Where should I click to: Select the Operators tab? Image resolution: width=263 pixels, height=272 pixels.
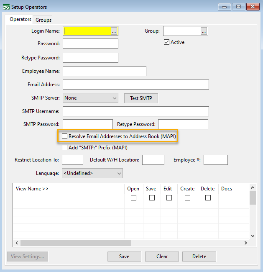(21, 19)
